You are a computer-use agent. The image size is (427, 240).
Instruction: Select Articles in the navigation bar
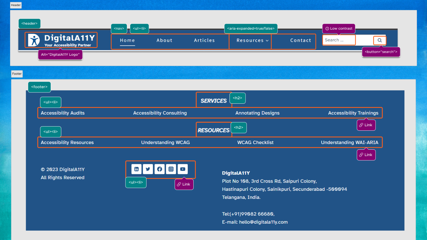pos(204,40)
